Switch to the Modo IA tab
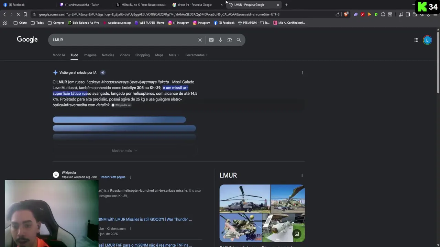Image resolution: width=440 pixels, height=247 pixels. [x=59, y=55]
